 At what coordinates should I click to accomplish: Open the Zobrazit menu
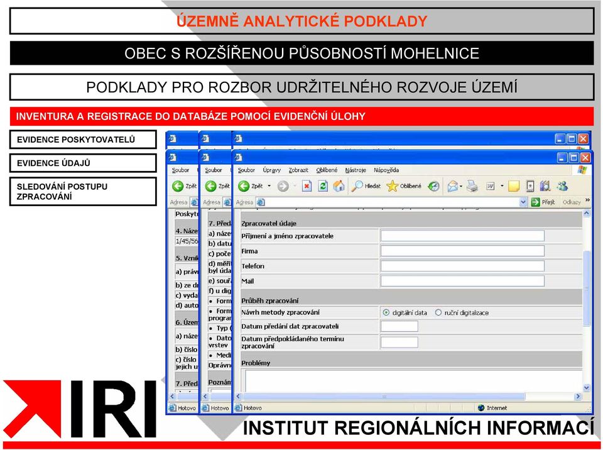[298, 170]
